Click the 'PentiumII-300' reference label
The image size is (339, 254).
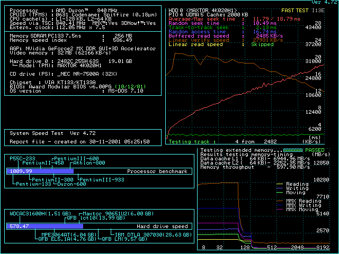coord(52,180)
